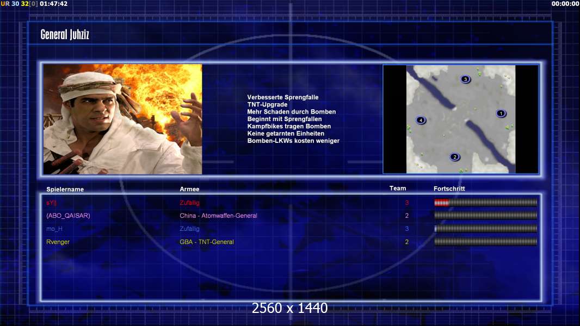The height and width of the screenshot is (326, 580).
Task: Click player name '(ABO_QAISAR)'
Action: [68, 216]
